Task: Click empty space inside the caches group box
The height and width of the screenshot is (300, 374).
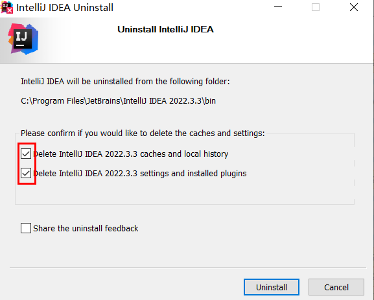Action: click(x=185, y=192)
